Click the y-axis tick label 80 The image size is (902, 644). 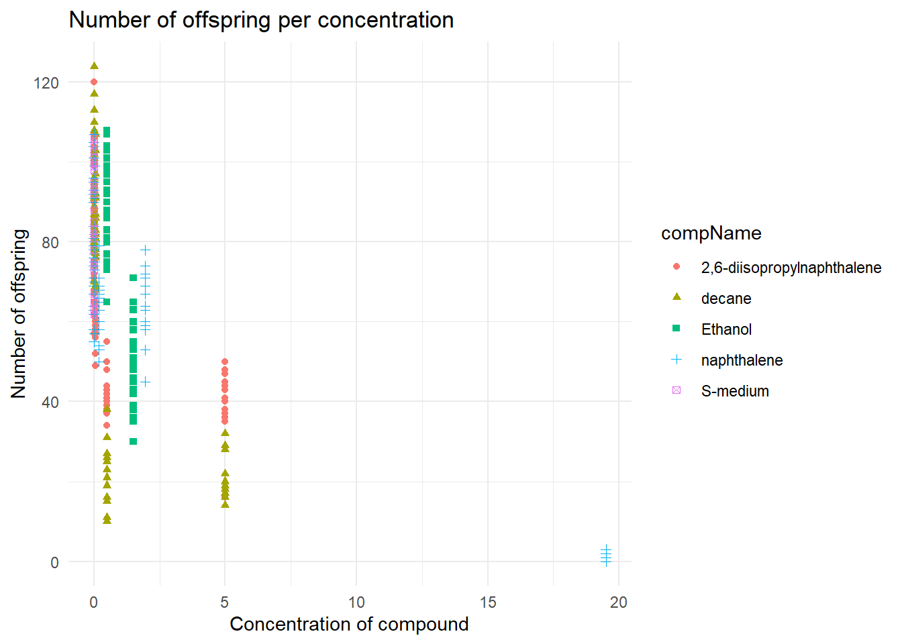[x=50, y=242]
